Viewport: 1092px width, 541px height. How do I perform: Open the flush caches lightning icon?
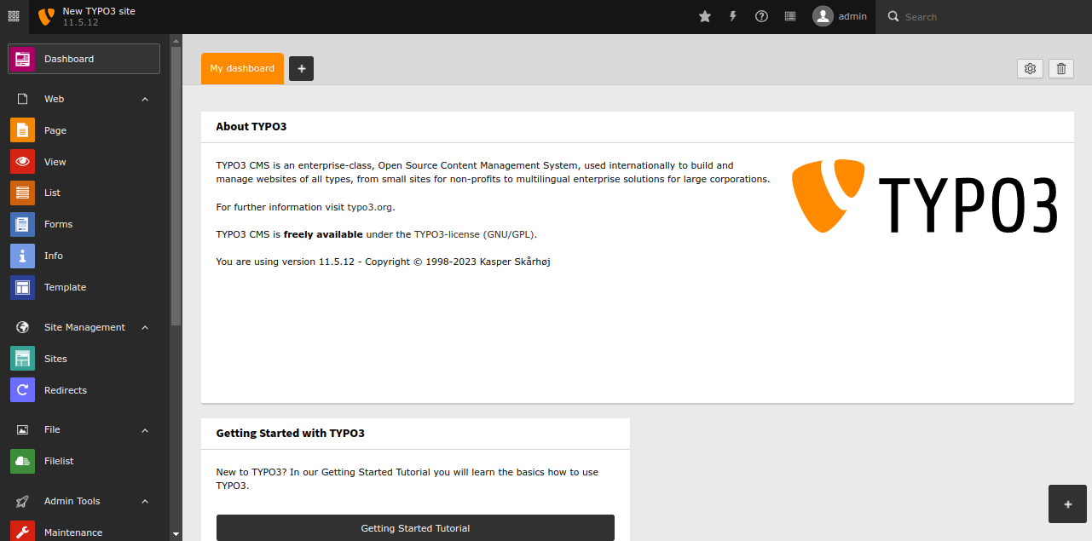(733, 16)
